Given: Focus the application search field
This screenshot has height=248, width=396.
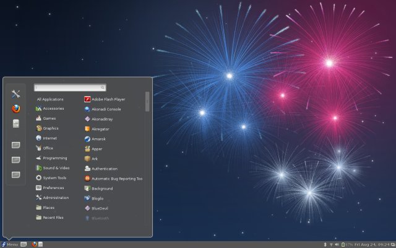Looking at the screenshot, I should click(70, 87).
